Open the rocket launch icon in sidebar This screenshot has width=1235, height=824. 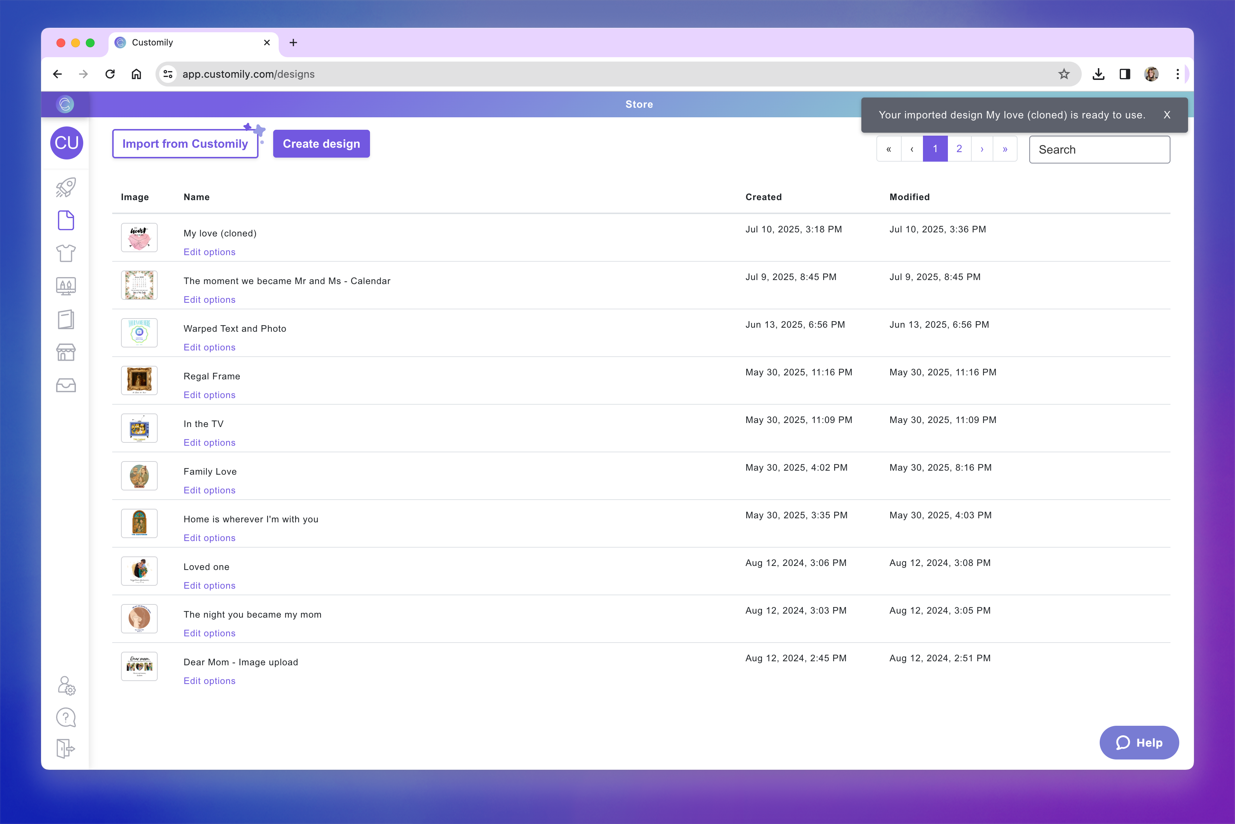pyautogui.click(x=66, y=188)
